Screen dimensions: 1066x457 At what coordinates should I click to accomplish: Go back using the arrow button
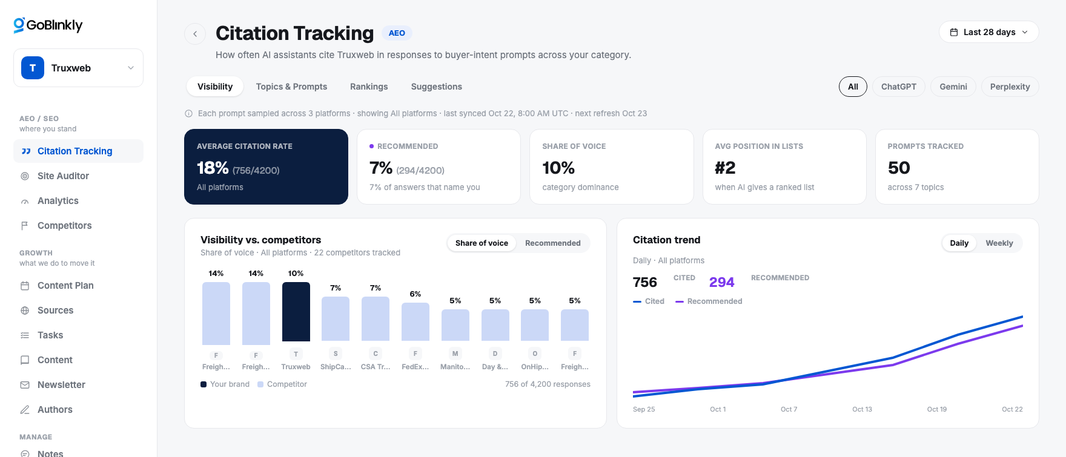[x=195, y=34]
